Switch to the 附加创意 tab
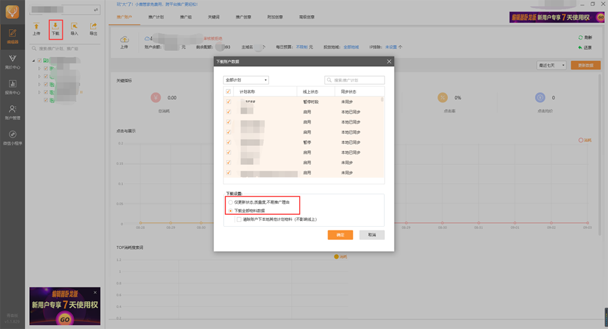 click(275, 17)
